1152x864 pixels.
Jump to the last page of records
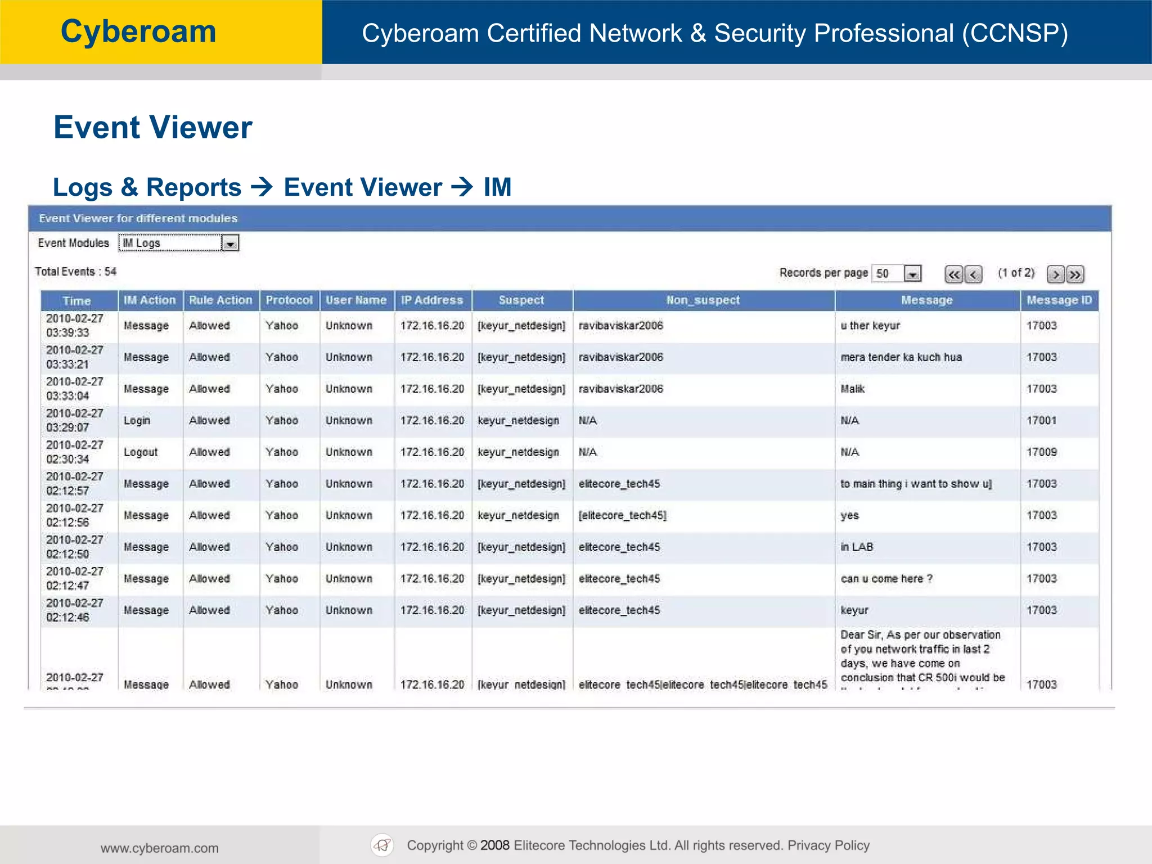1075,274
